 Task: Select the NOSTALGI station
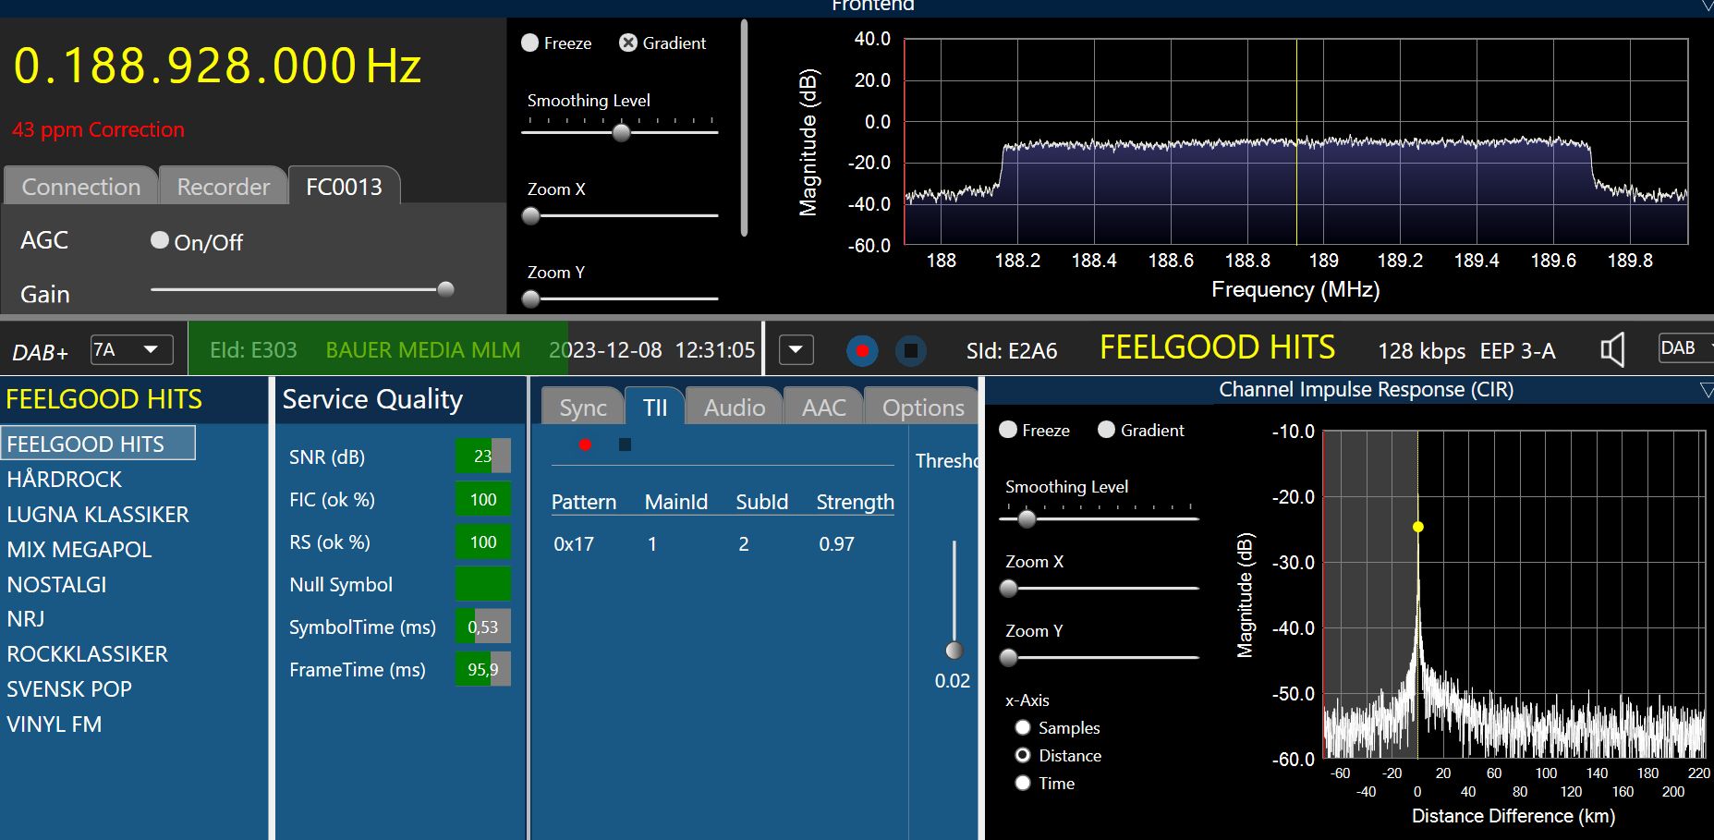57,585
